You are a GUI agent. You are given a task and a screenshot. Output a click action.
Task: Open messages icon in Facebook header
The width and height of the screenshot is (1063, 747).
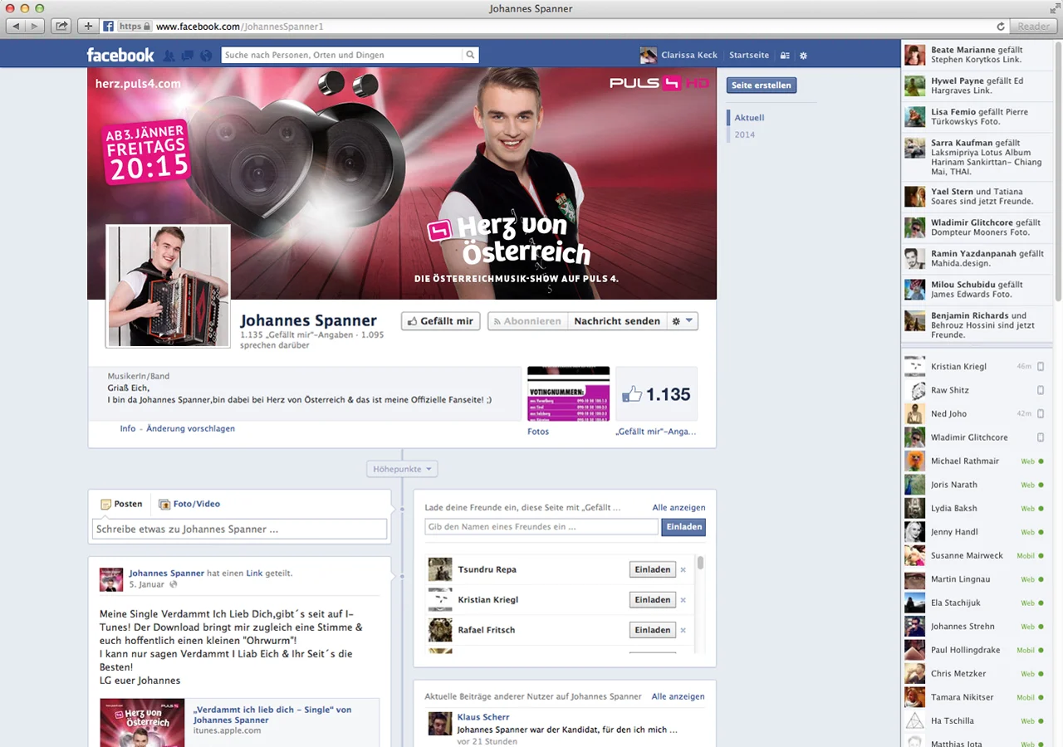188,56
